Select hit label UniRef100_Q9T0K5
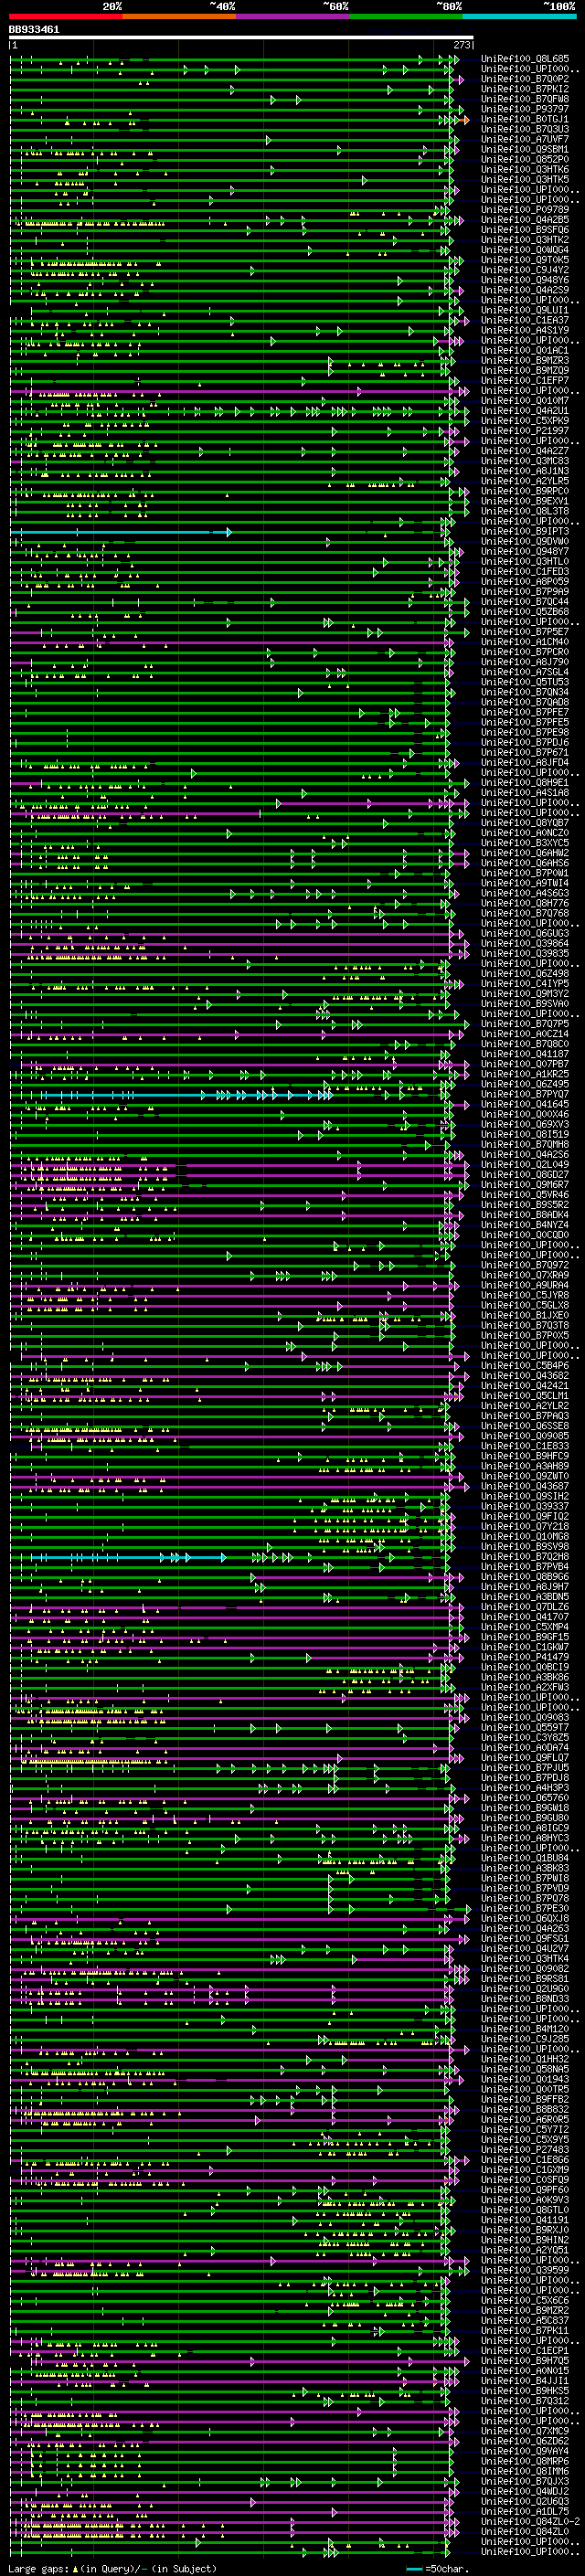Viewport: 585px width, 2576px height. [525, 260]
